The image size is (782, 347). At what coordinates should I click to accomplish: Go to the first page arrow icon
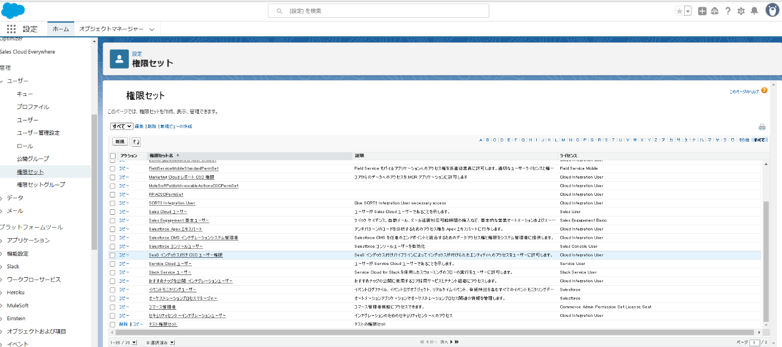click(x=422, y=342)
